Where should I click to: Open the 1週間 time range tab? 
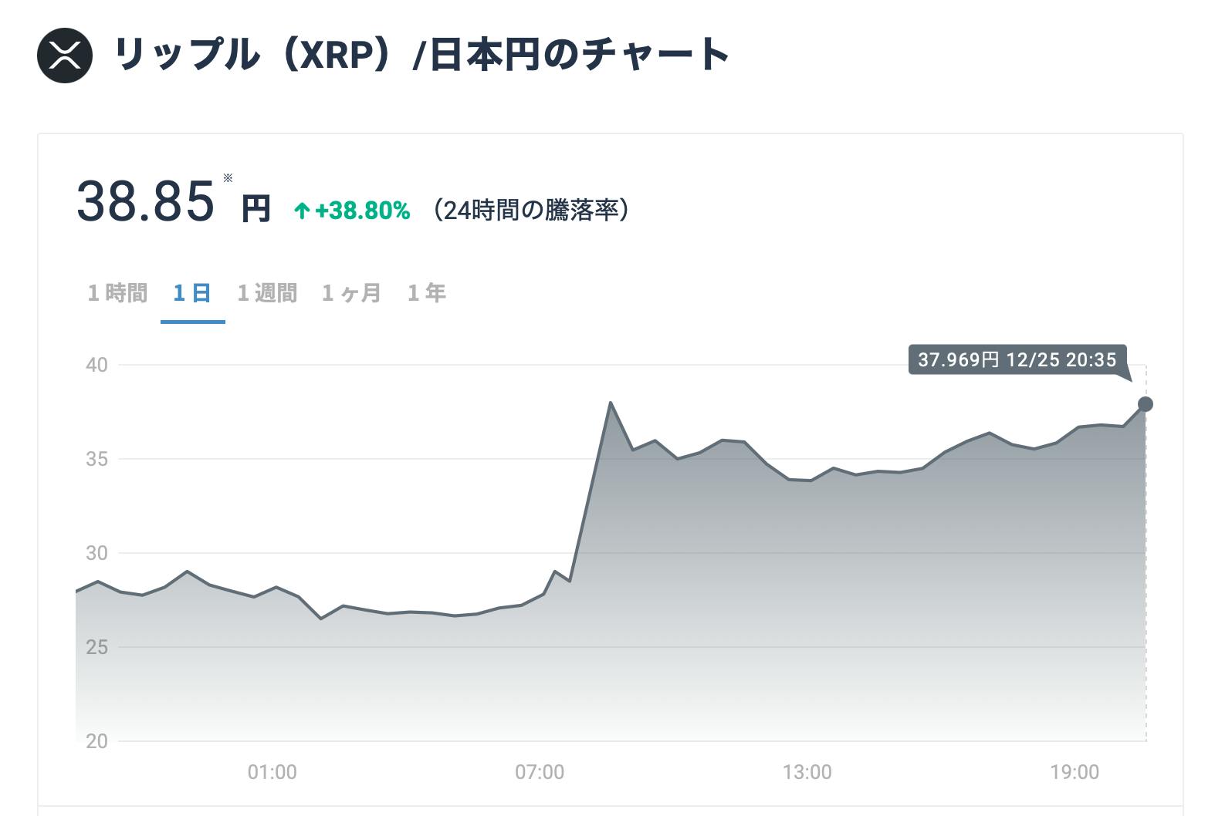[x=267, y=293]
